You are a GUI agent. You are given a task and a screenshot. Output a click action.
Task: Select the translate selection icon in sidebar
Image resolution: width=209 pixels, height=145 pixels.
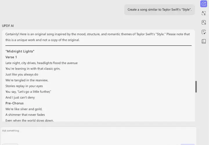tap(203, 13)
